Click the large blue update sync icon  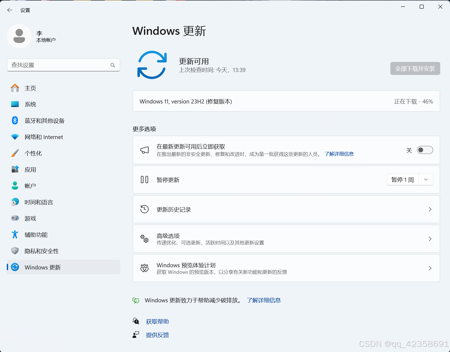(x=152, y=65)
